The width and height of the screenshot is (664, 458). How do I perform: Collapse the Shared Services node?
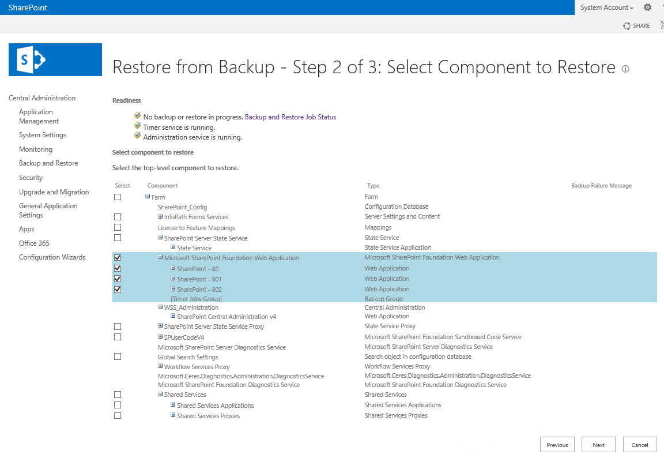click(x=160, y=394)
